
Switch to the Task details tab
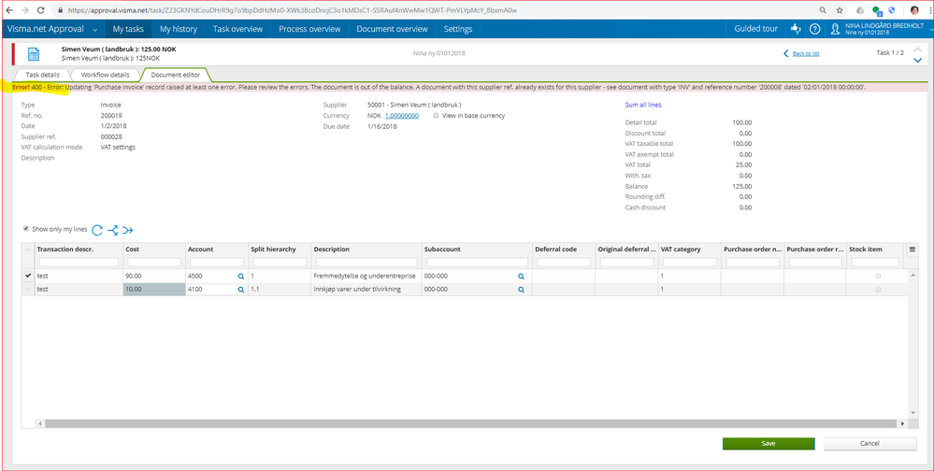[42, 75]
